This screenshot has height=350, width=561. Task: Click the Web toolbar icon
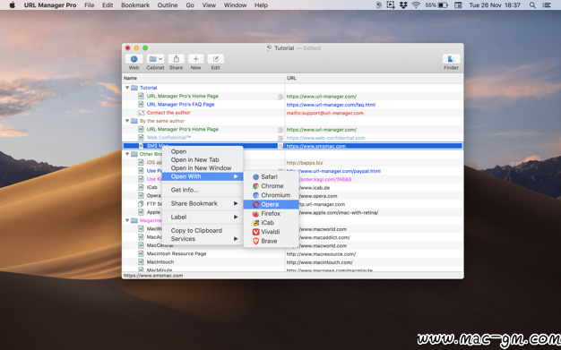pyautogui.click(x=134, y=59)
